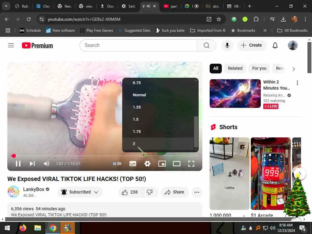Enter full screen mode
This screenshot has width=312, height=234.
click(191, 164)
